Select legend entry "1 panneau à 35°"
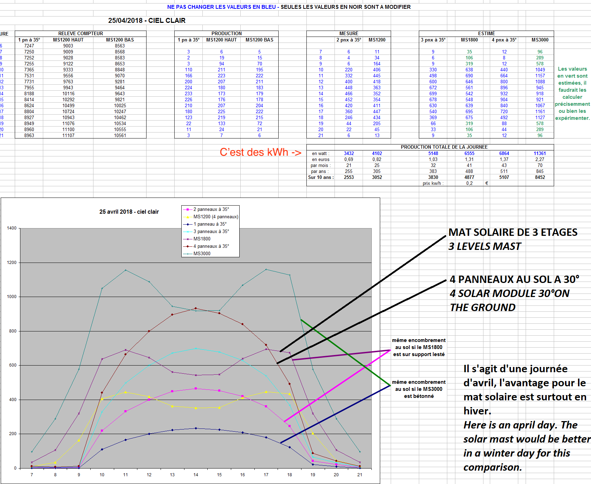The width and height of the screenshot is (591, 484). point(205,224)
